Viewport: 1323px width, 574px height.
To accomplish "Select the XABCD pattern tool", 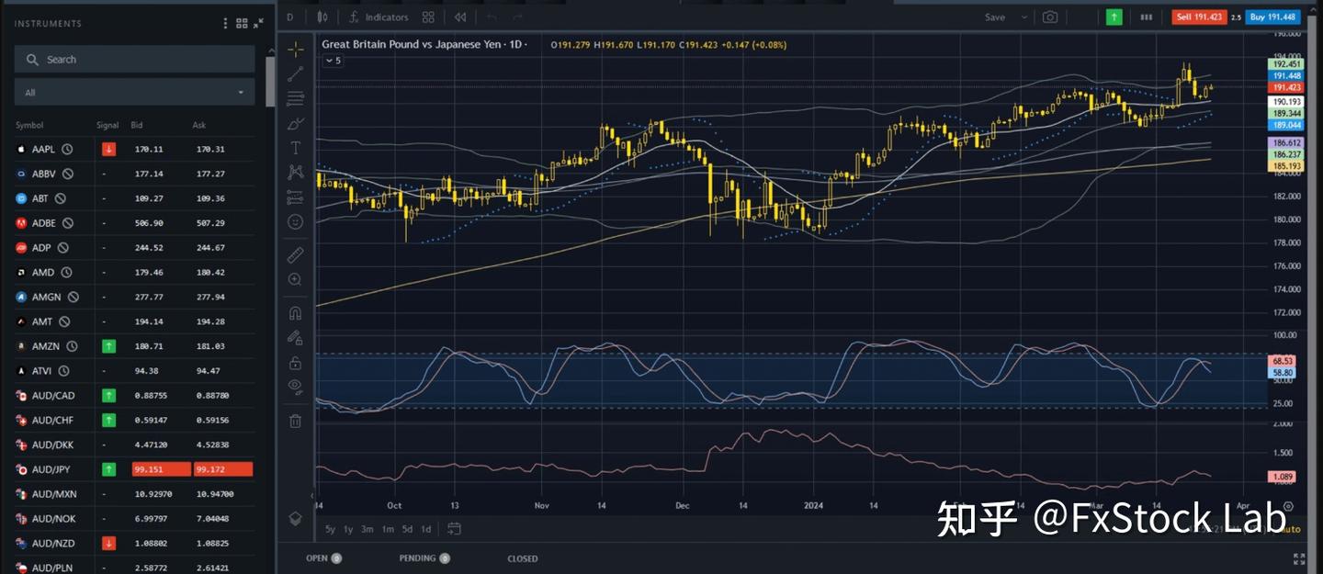I will pyautogui.click(x=295, y=172).
